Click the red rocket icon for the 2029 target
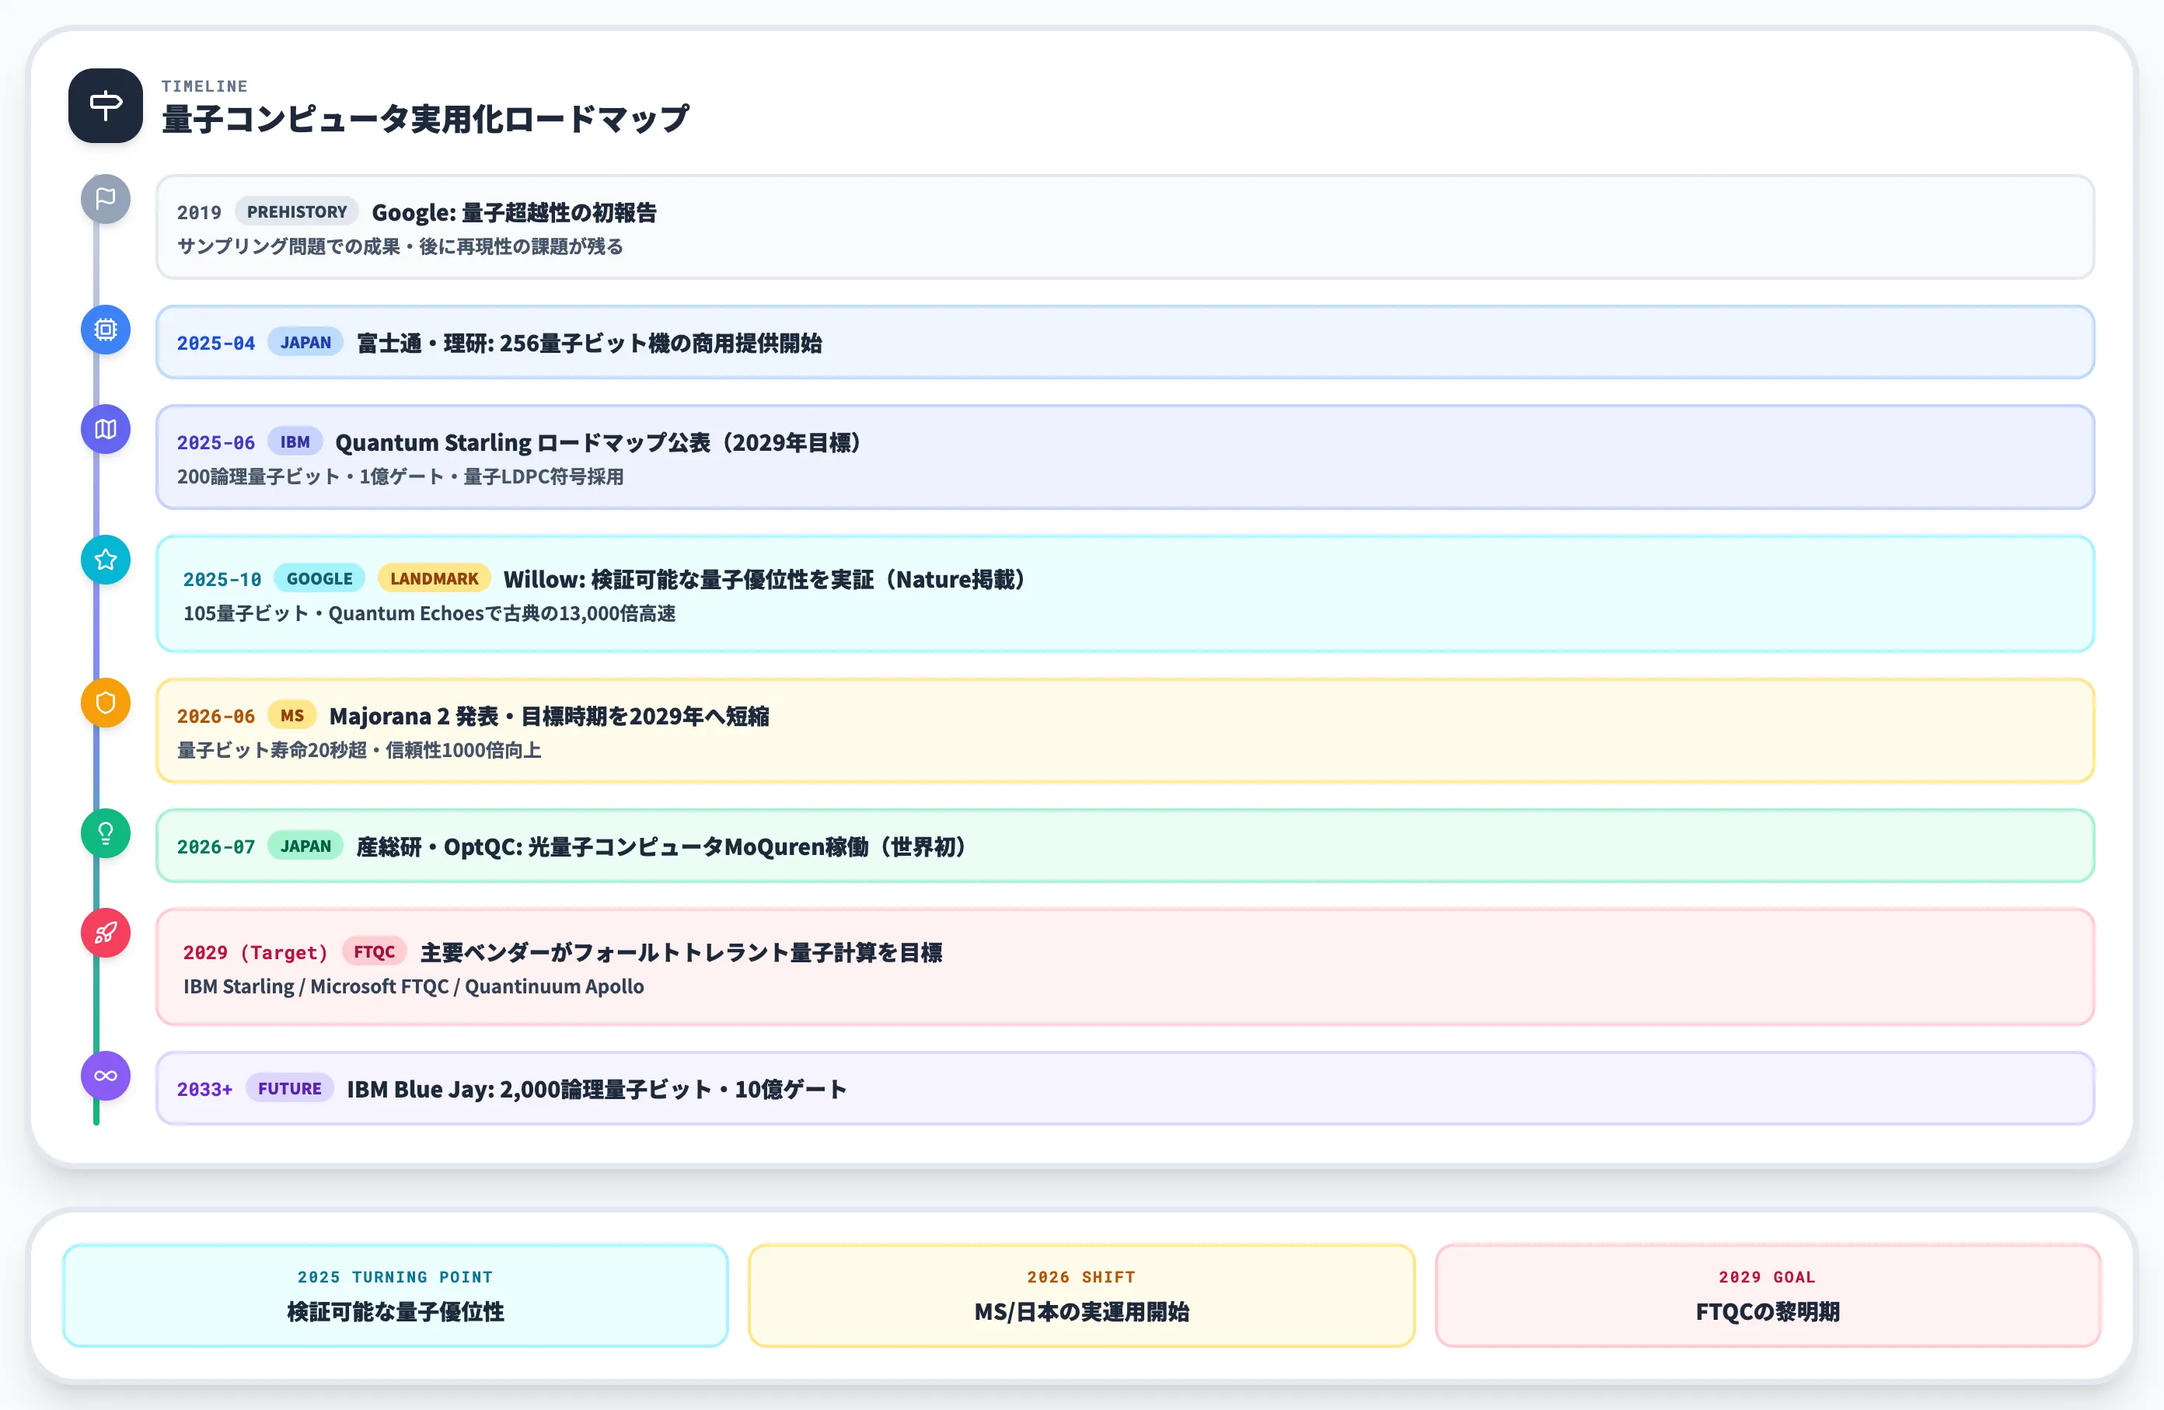The width and height of the screenshot is (2164, 1410). [106, 933]
